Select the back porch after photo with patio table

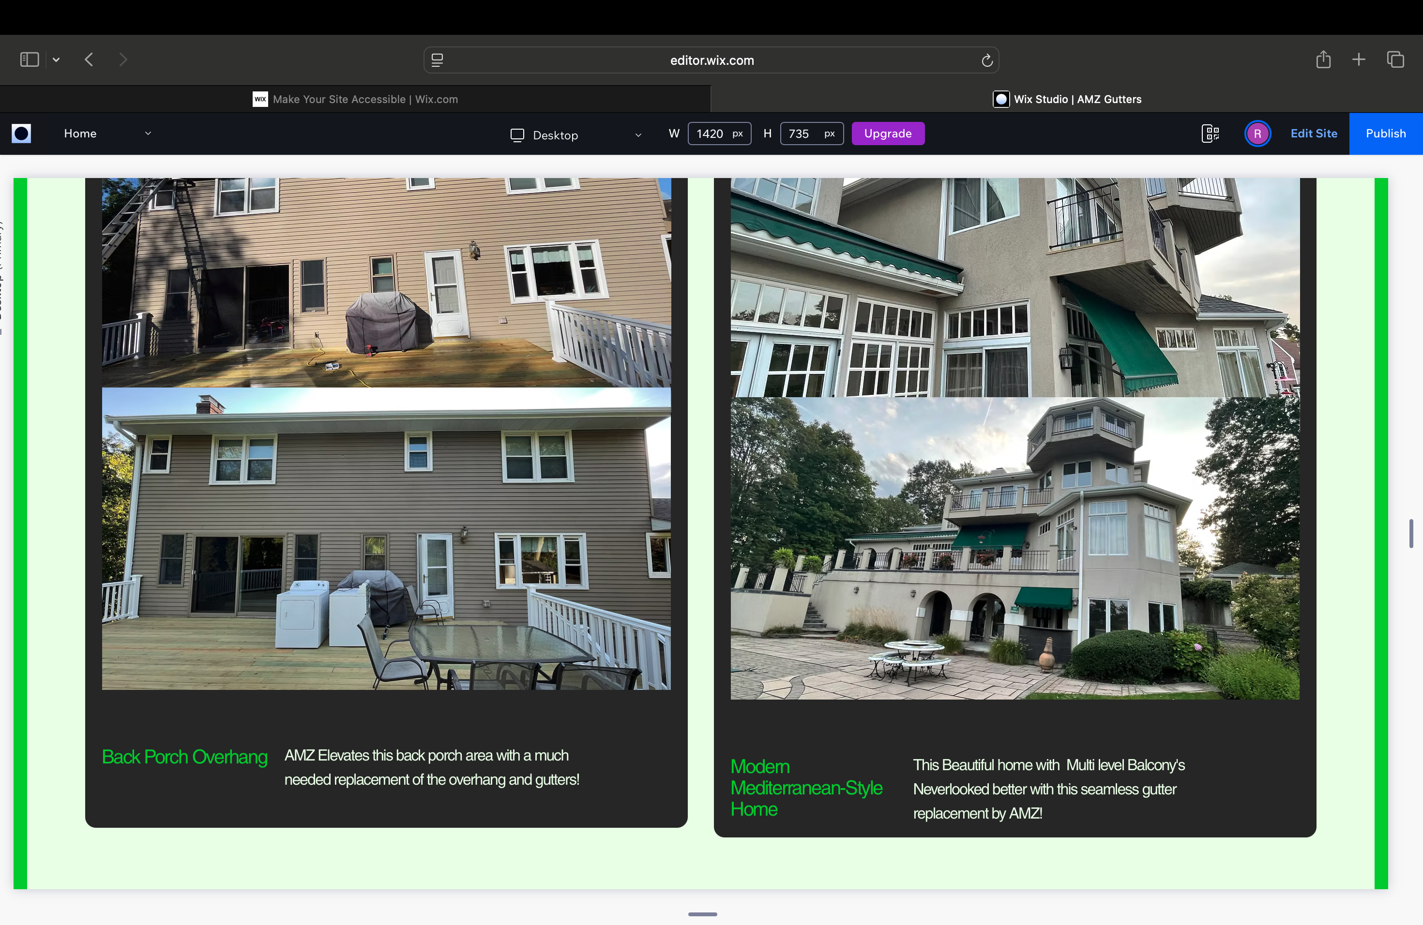(386, 538)
